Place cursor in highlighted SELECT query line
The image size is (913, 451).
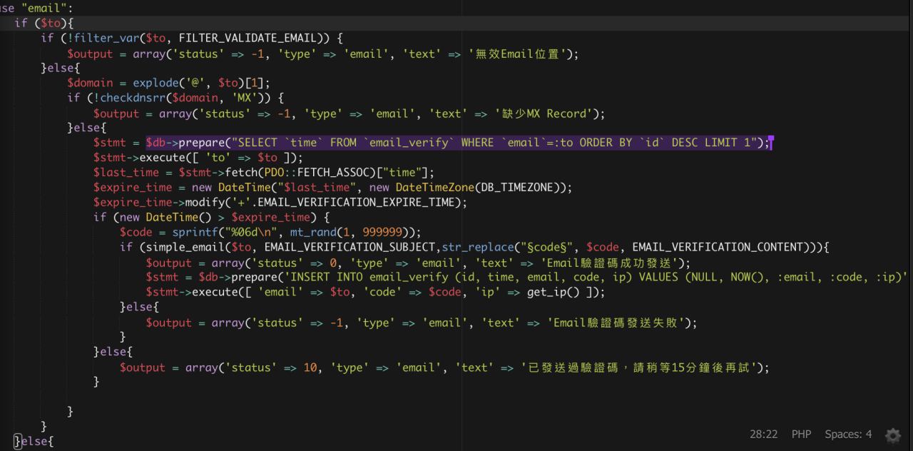456,143
